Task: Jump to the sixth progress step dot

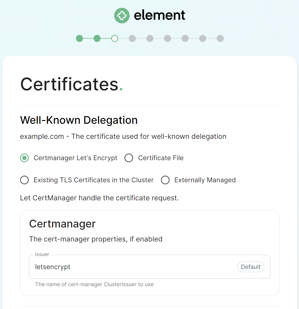Action: click(x=167, y=38)
